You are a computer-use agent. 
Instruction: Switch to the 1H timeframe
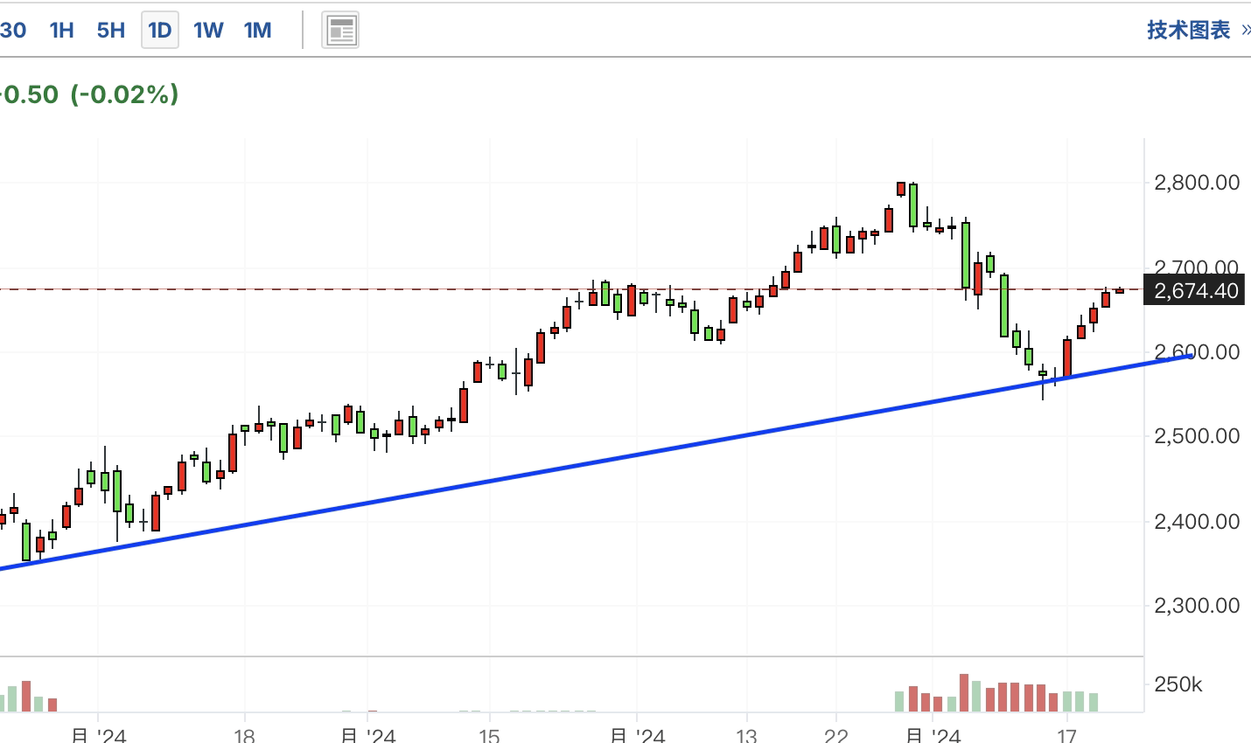62,31
